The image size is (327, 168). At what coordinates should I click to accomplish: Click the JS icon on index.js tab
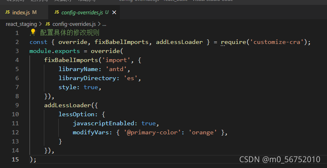pos(7,12)
